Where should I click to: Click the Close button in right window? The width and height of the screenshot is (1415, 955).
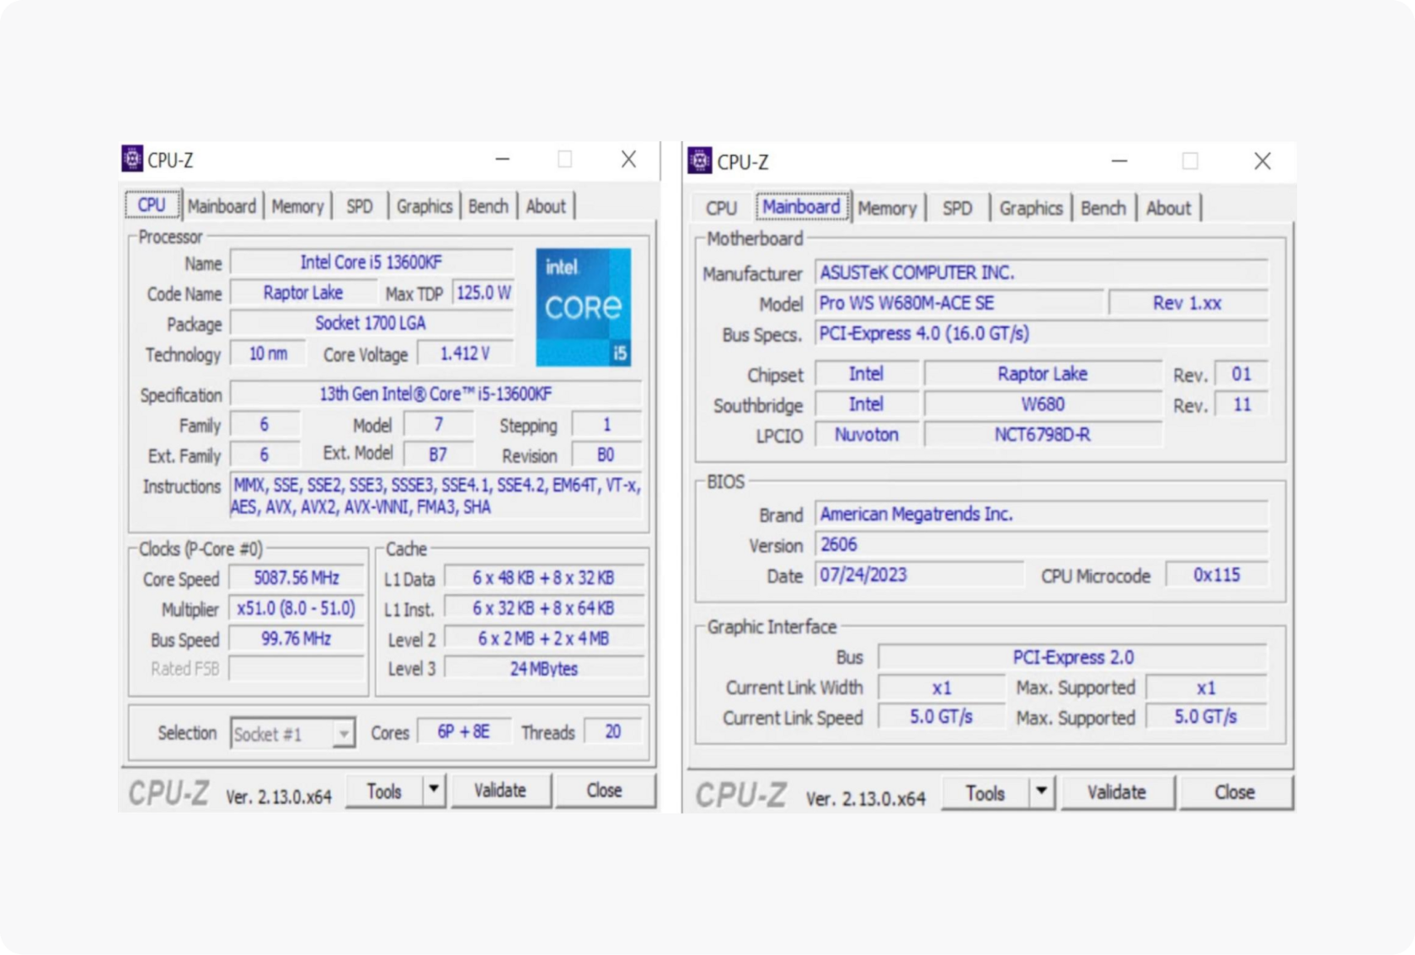1235,792
